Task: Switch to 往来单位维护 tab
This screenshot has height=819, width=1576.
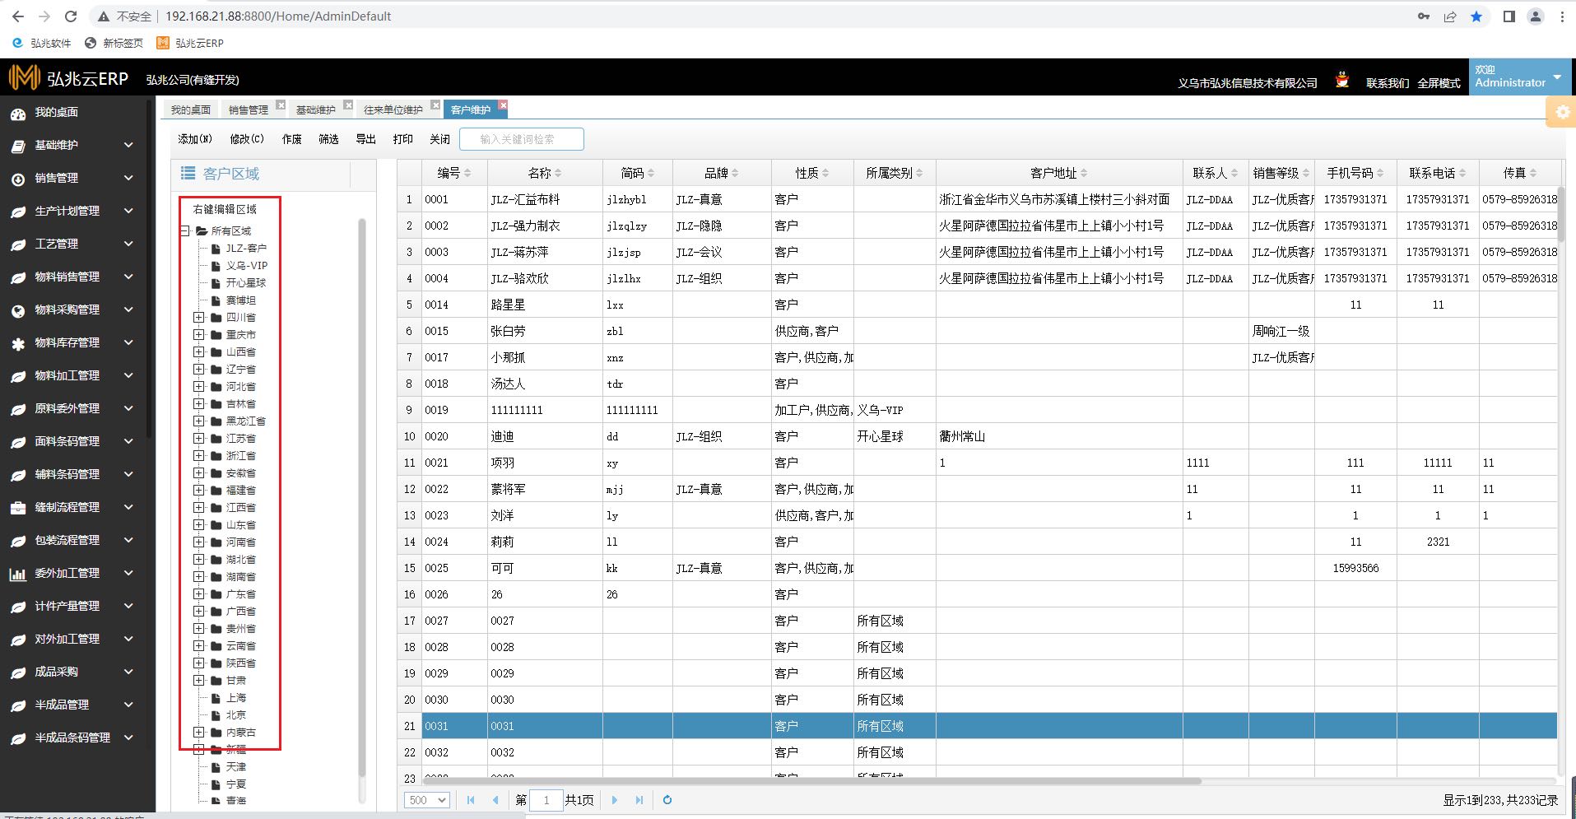Action: click(393, 109)
